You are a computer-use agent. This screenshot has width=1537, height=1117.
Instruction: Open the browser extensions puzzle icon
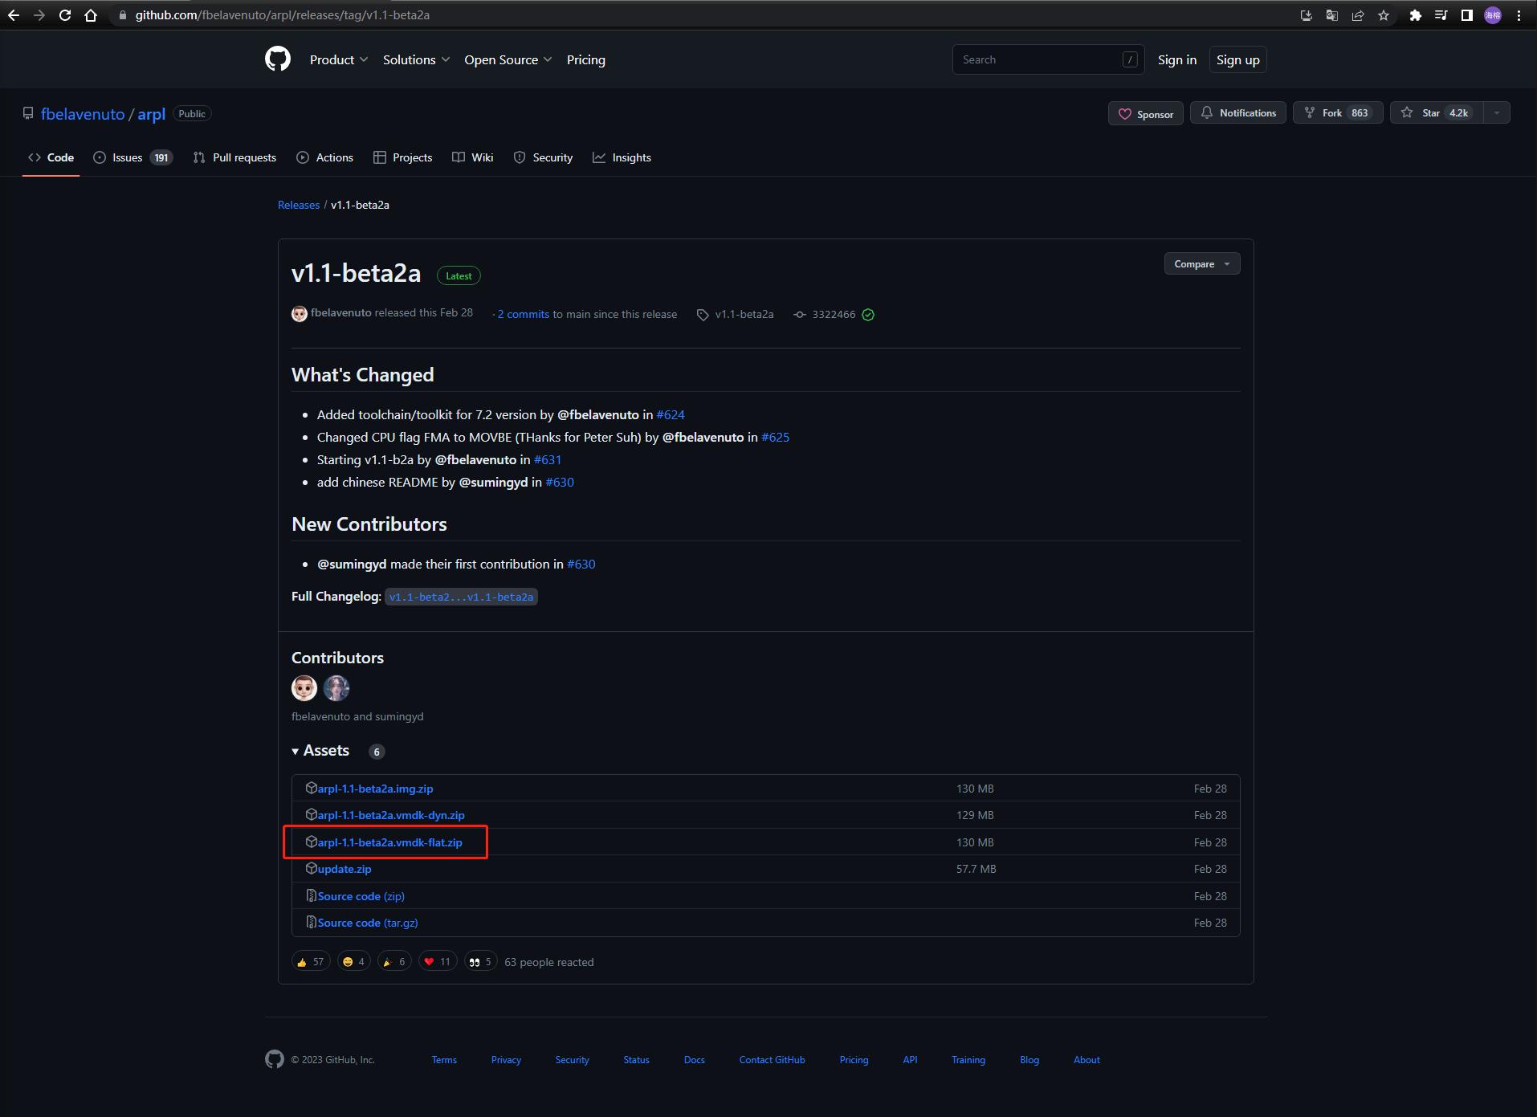[1415, 15]
